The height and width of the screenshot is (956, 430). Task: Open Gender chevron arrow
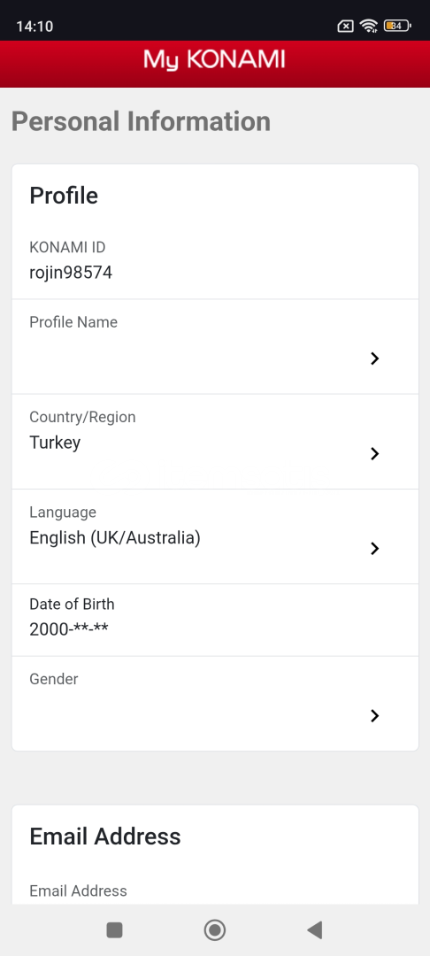pos(374,716)
